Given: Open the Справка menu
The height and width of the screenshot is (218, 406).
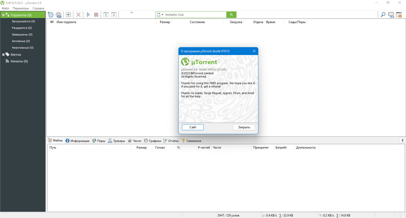Looking at the screenshot, I should (x=38, y=8).
